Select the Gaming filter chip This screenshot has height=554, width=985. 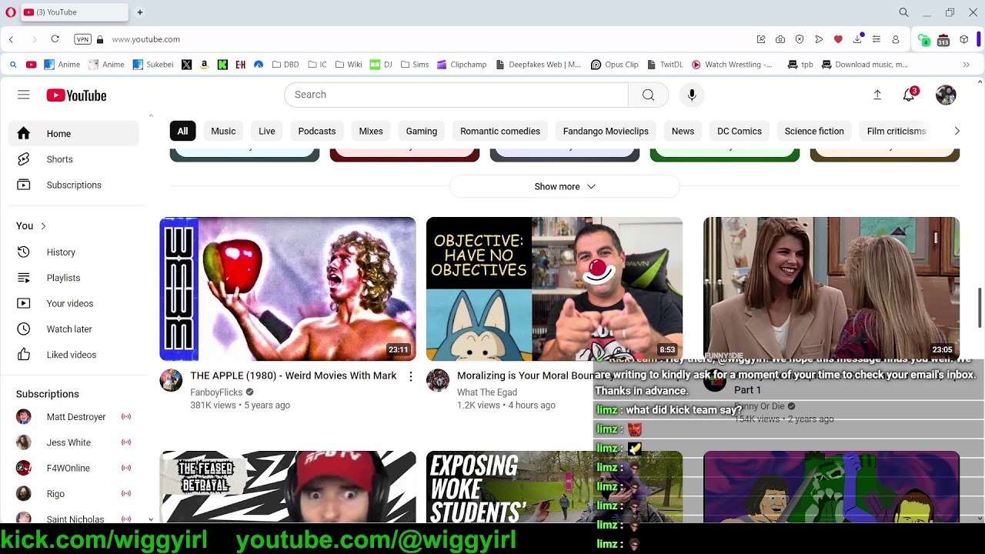(421, 131)
